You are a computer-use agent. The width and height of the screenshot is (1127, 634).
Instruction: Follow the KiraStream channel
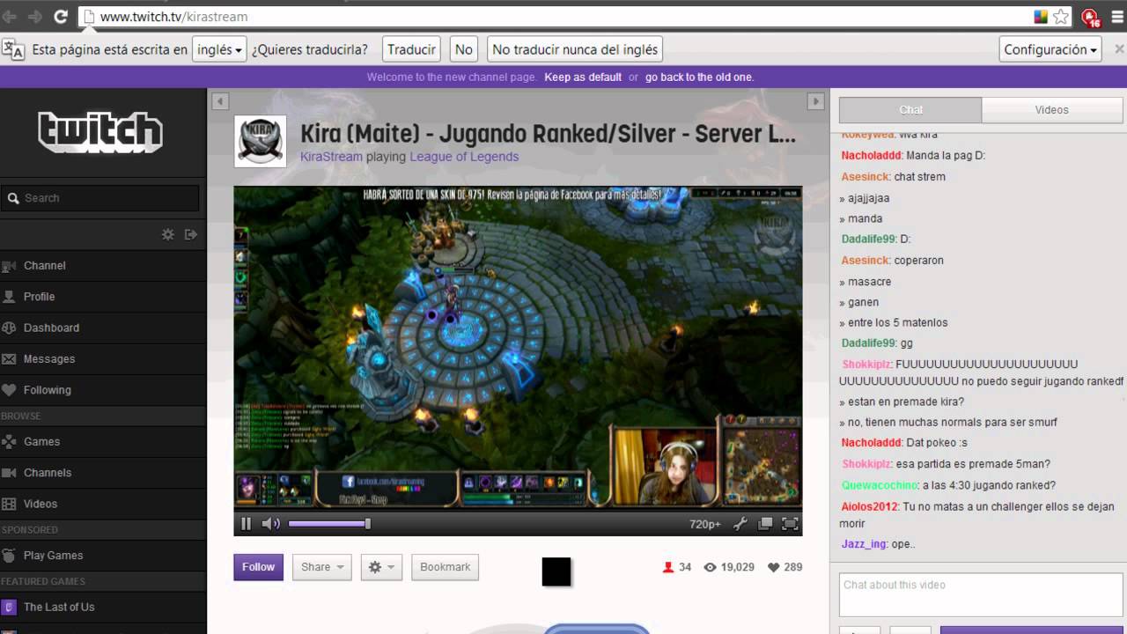click(258, 567)
